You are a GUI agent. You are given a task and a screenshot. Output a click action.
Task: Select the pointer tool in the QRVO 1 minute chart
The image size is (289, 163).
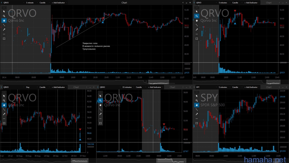4,11
